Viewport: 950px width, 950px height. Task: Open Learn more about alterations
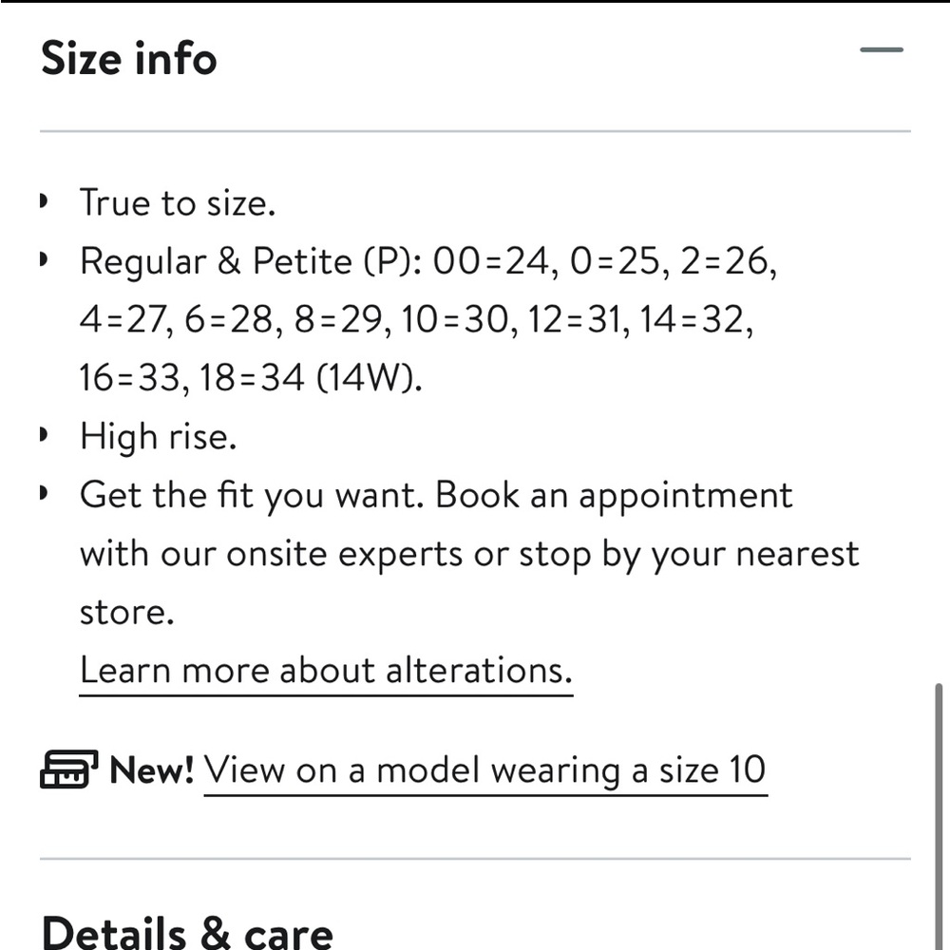click(327, 670)
